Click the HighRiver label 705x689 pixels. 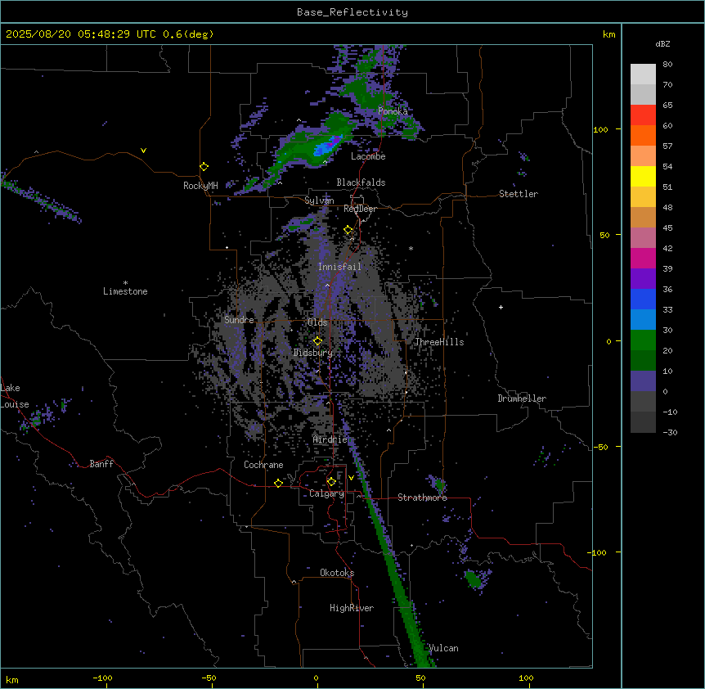(352, 608)
